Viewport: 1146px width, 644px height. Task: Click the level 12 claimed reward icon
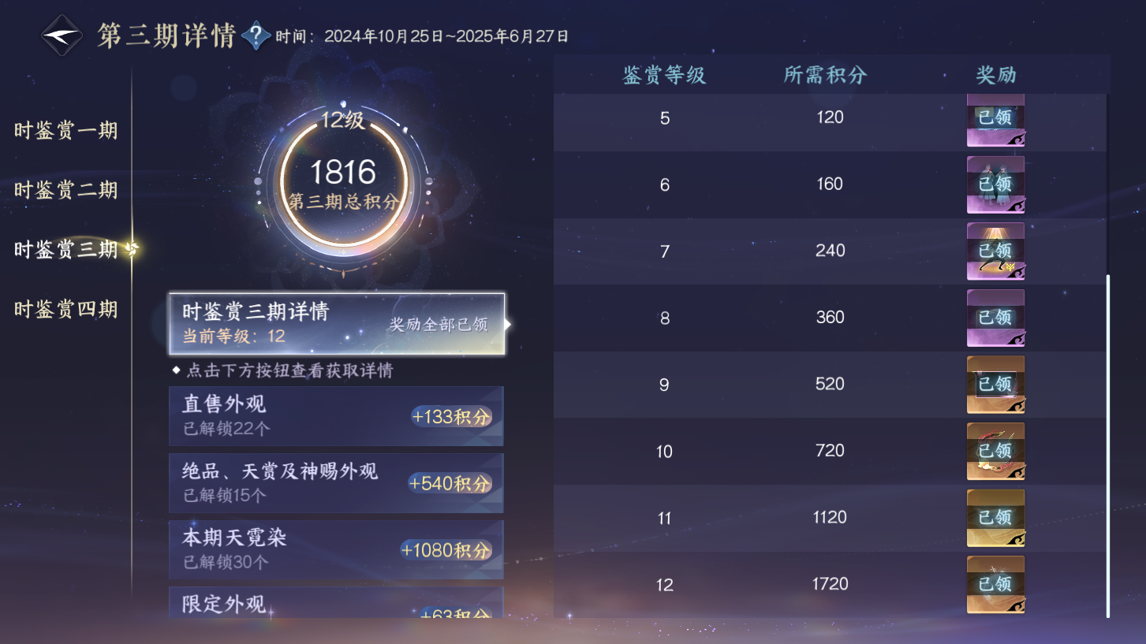(995, 585)
